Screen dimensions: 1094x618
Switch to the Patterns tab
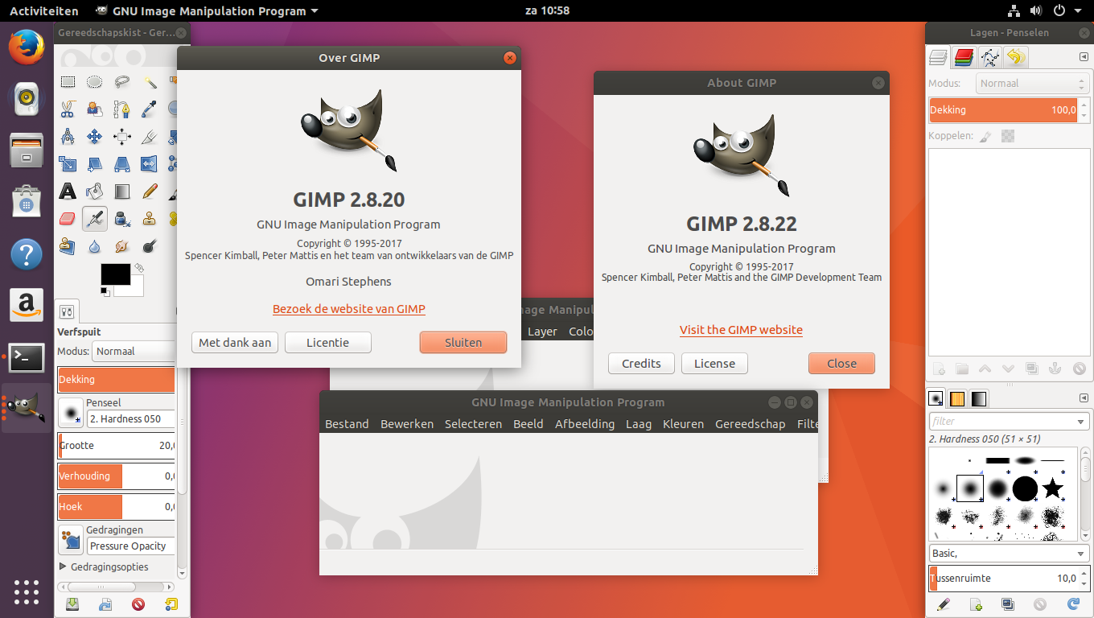point(957,398)
